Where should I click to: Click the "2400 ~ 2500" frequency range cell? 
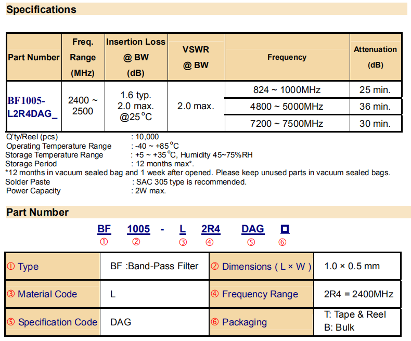pyautogui.click(x=83, y=106)
